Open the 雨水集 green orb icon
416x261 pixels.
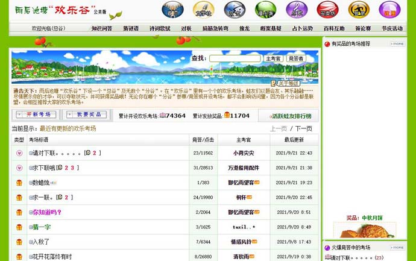tap(265, 10)
